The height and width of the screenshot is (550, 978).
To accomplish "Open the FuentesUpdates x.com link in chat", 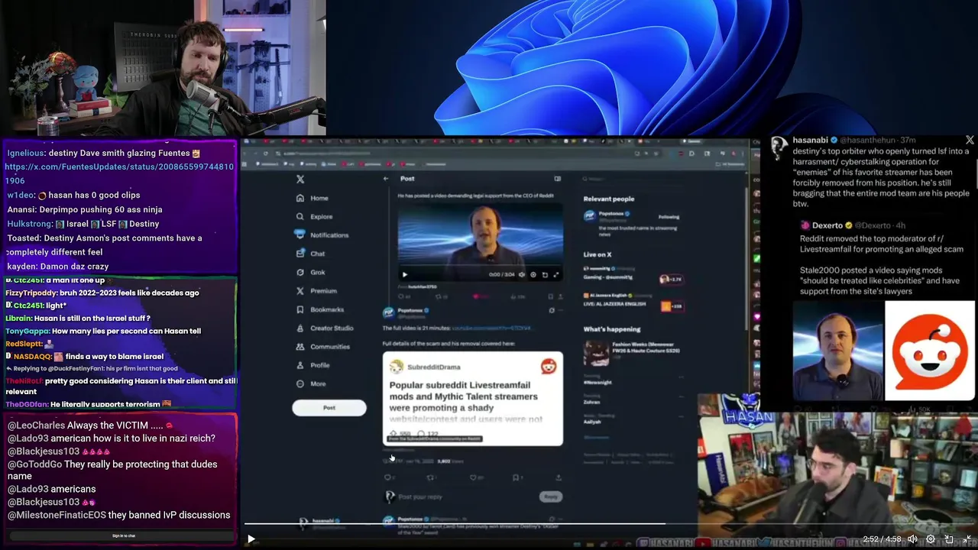I will pos(119,173).
